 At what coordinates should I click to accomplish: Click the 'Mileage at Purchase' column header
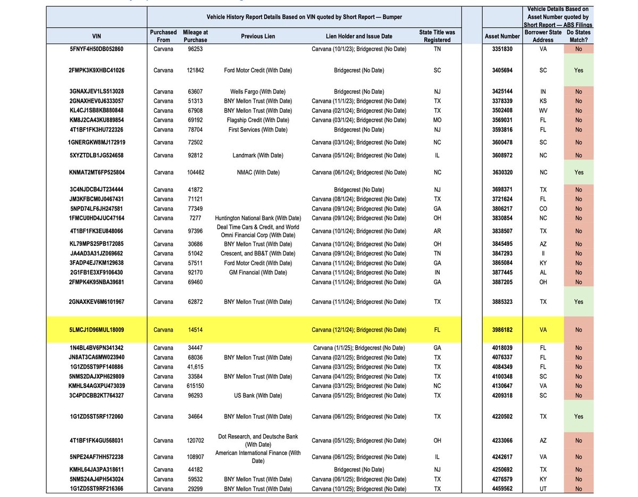[195, 36]
